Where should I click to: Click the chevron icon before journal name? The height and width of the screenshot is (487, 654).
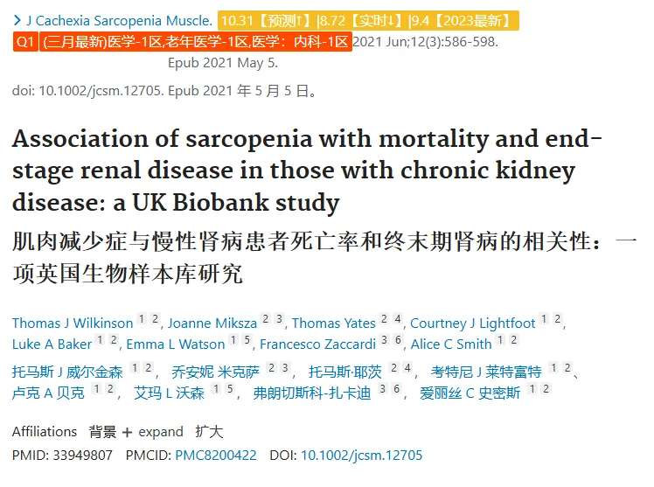point(17,20)
